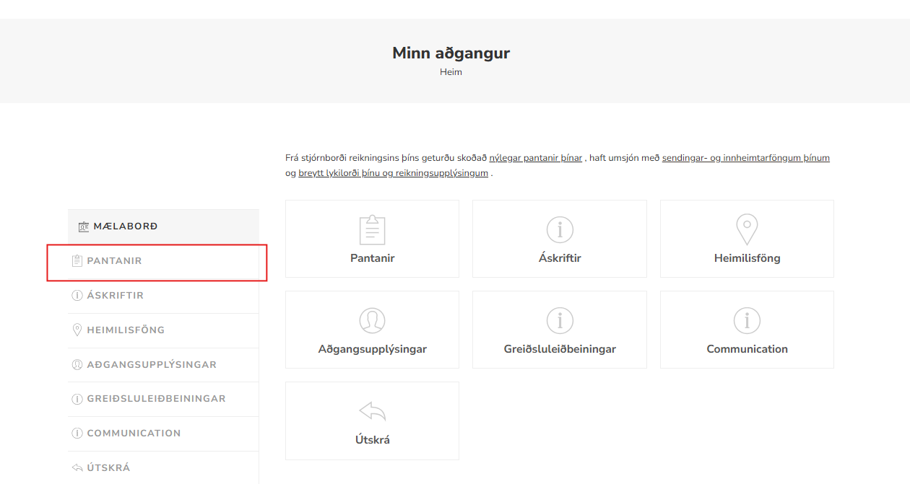Open 'sendingar- og innheimtarföngum þínum' link
This screenshot has width=910, height=484.
coord(745,158)
